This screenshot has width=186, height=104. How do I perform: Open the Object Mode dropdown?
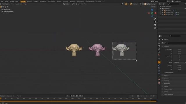click(x=5, y=4)
